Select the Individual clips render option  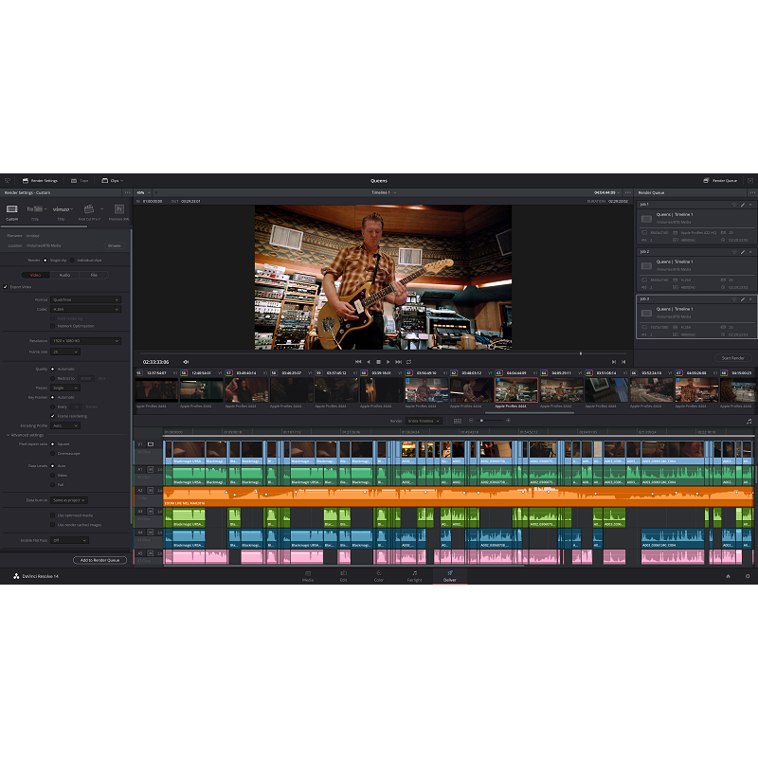[x=74, y=259]
